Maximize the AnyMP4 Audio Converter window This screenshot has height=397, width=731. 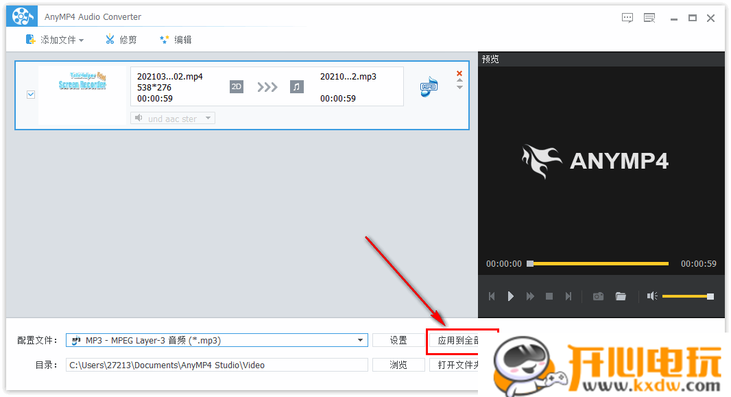693,19
